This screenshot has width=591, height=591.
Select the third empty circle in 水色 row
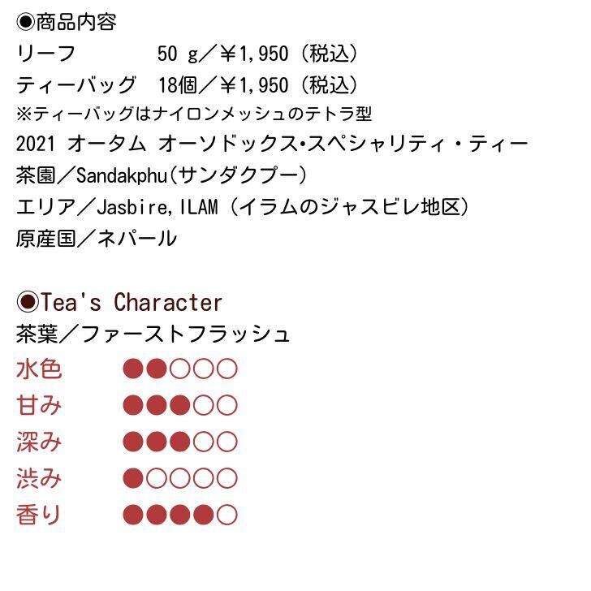[180, 369]
